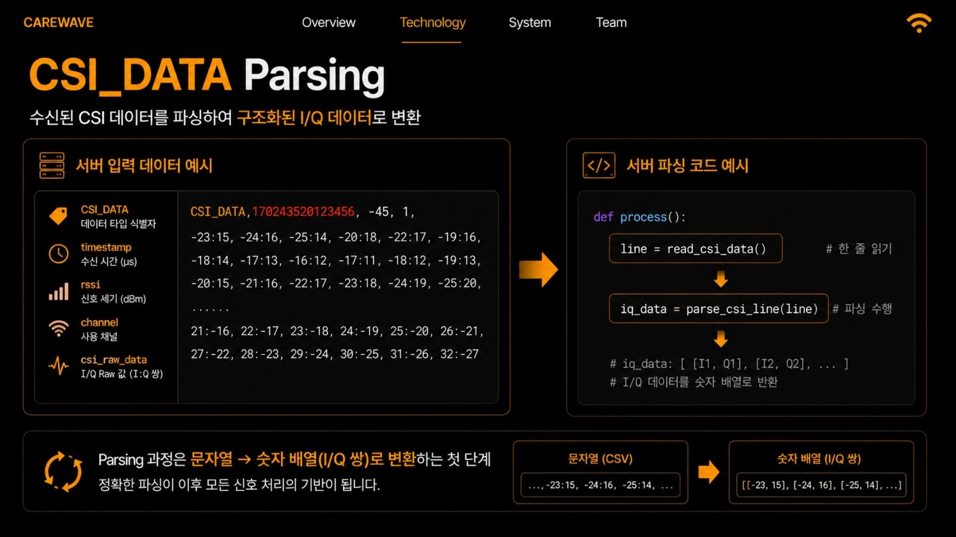Viewport: 956px width, 537px height.
Task: Click the 'CSI_DATA Parsing' title
Action: [x=207, y=76]
